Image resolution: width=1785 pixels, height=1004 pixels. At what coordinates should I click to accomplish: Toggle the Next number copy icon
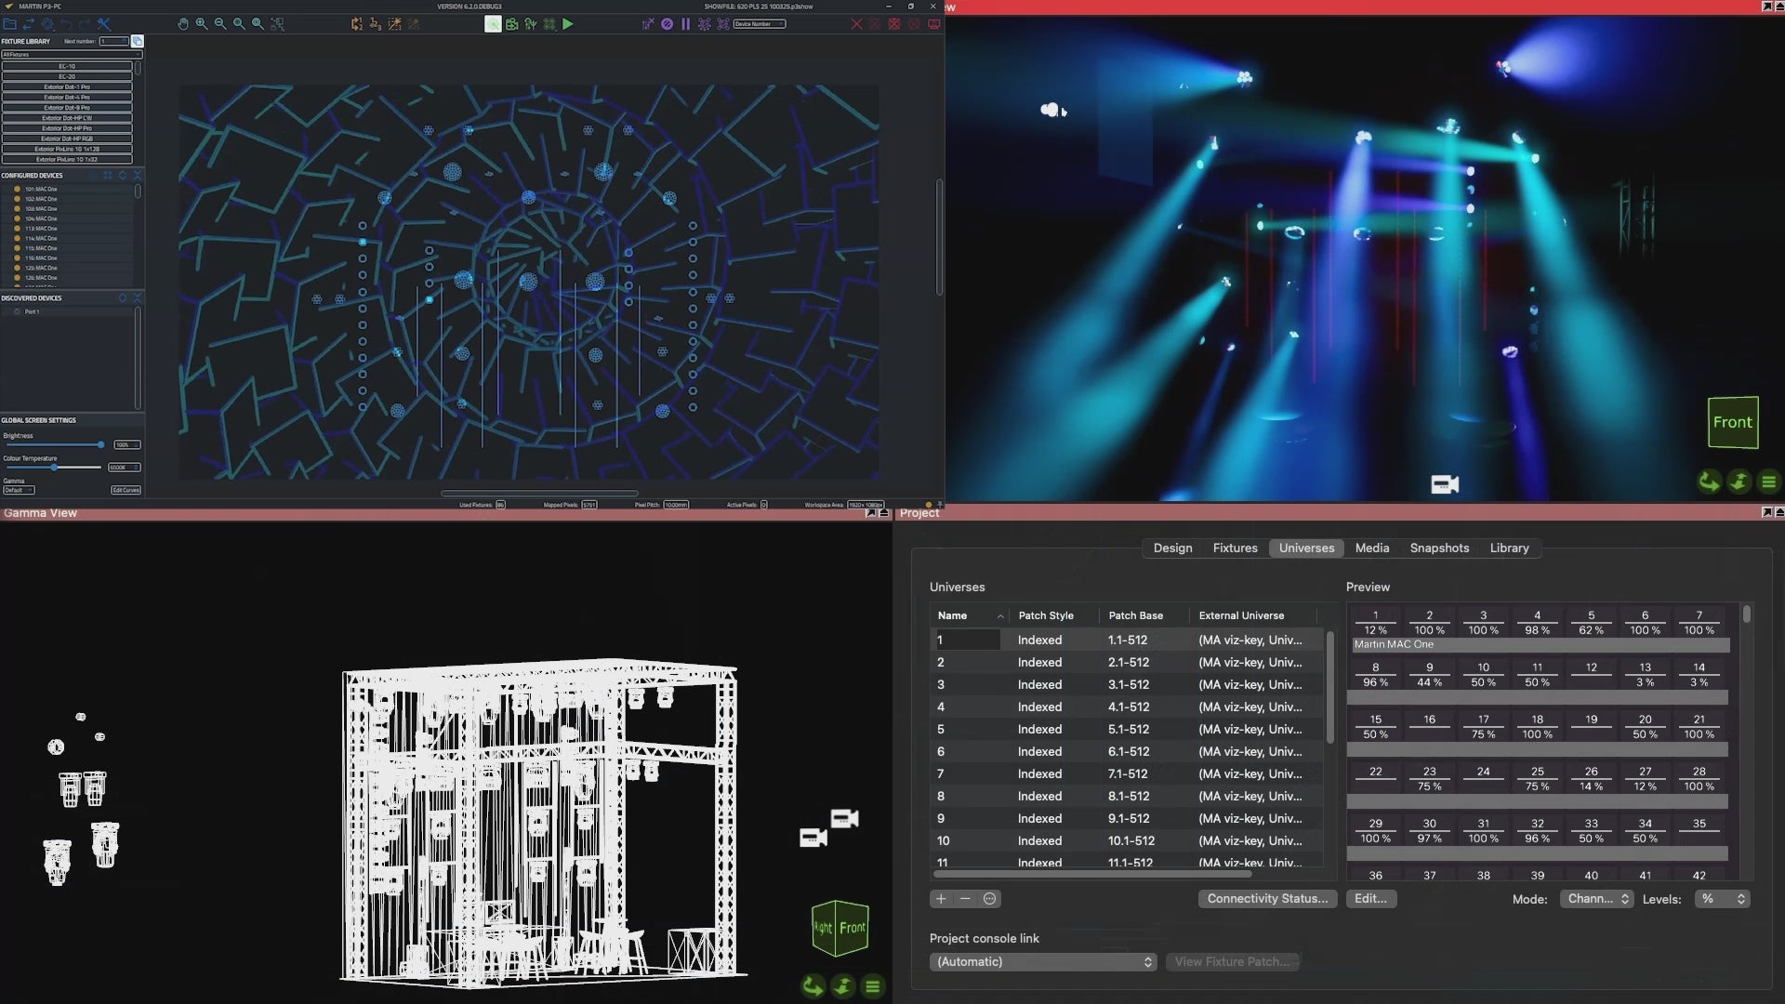pos(138,41)
